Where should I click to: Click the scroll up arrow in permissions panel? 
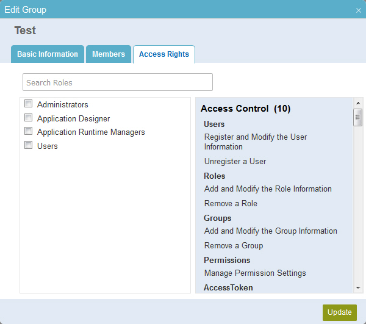(x=358, y=103)
